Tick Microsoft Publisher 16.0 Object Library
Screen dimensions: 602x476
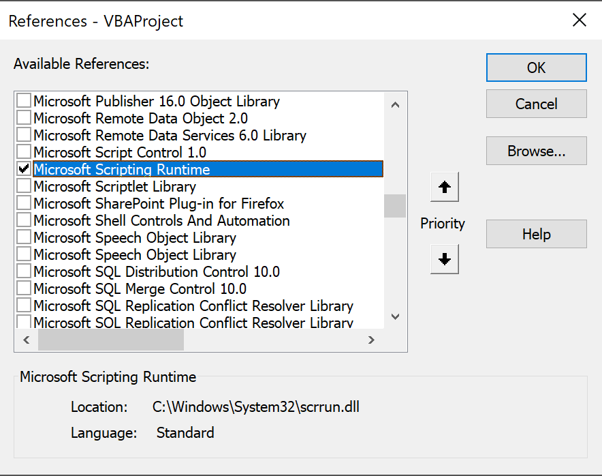tap(24, 101)
